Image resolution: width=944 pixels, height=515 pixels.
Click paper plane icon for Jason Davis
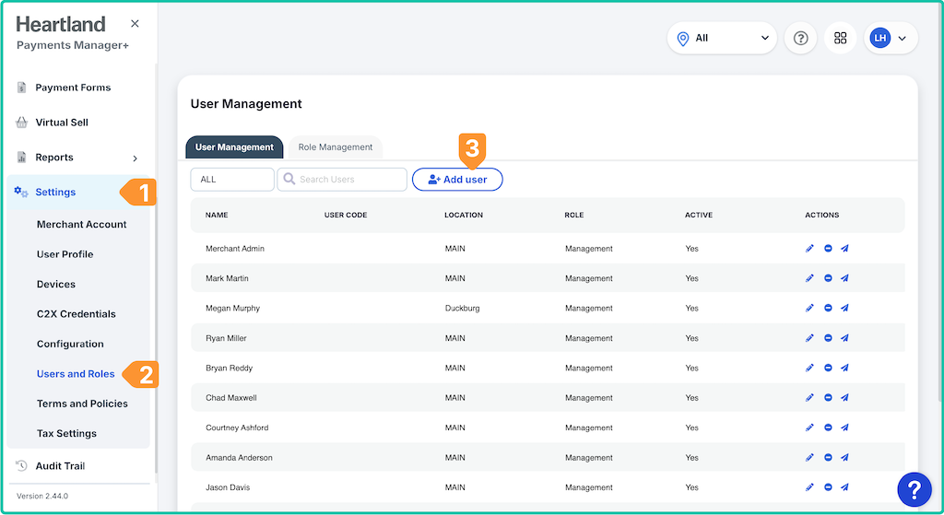point(844,487)
